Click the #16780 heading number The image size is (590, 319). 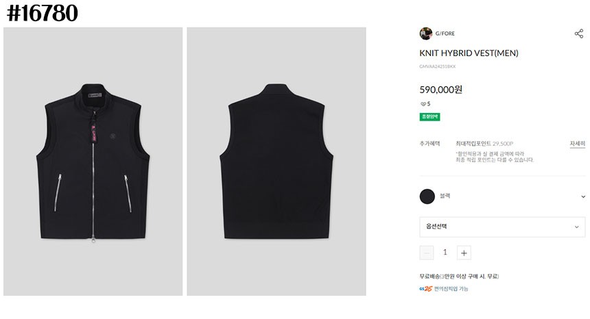[x=42, y=12]
